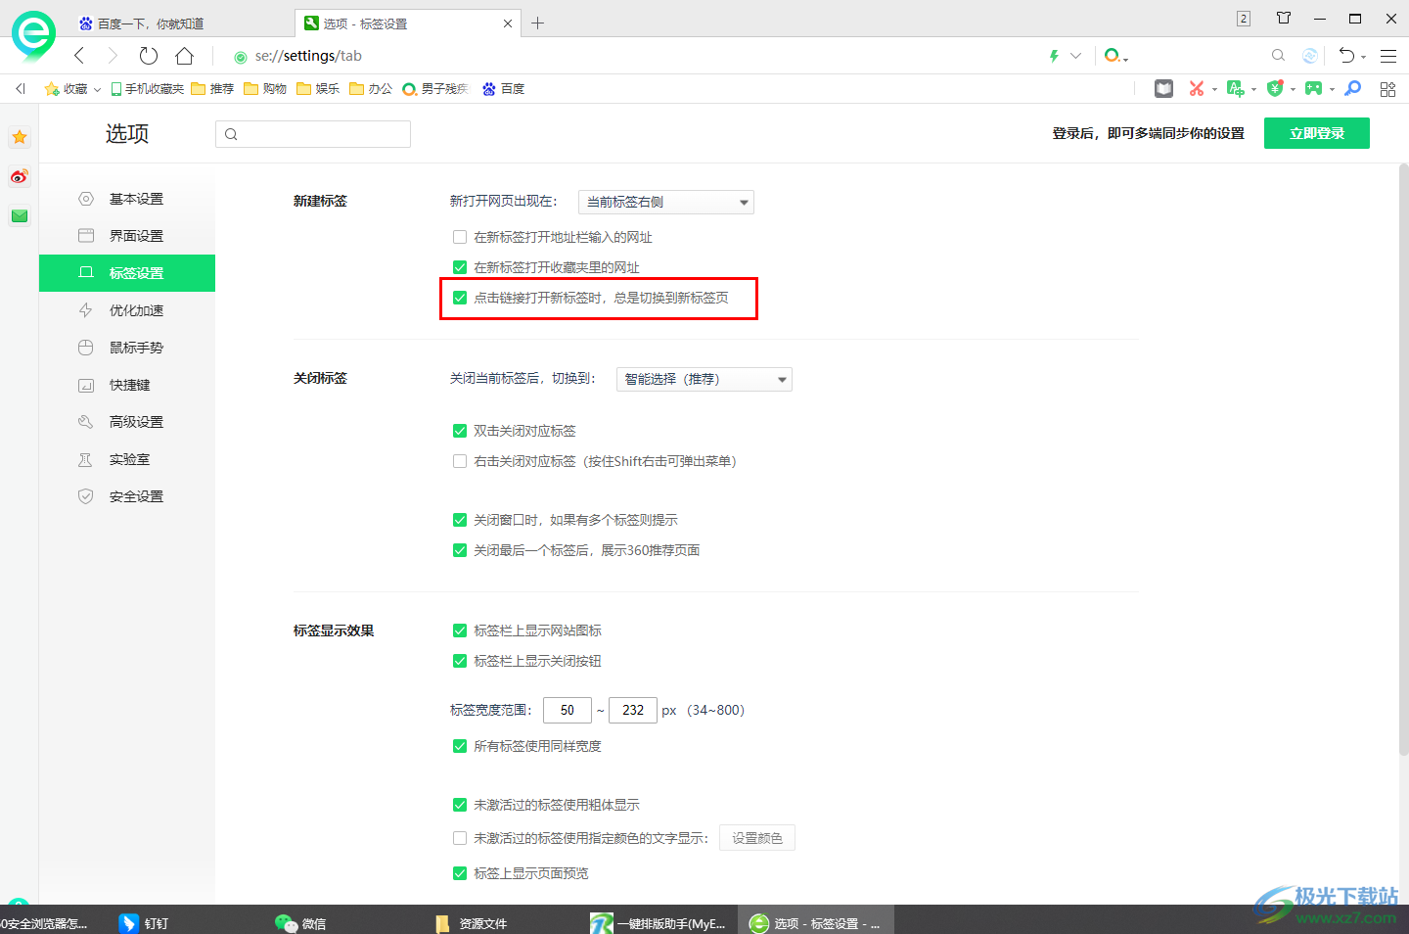Toggle 关闭窗口时多个标签提示 checkbox
The width and height of the screenshot is (1409, 934).
point(460,520)
